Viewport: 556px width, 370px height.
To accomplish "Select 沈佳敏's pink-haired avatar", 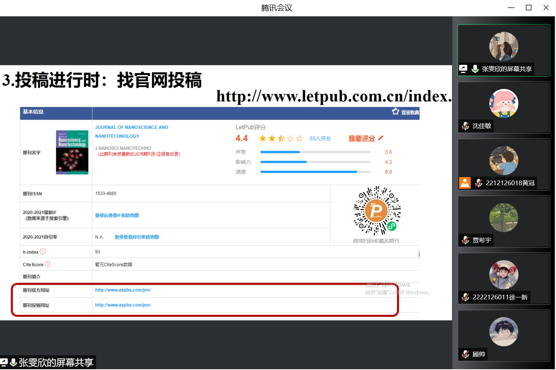I will (504, 103).
